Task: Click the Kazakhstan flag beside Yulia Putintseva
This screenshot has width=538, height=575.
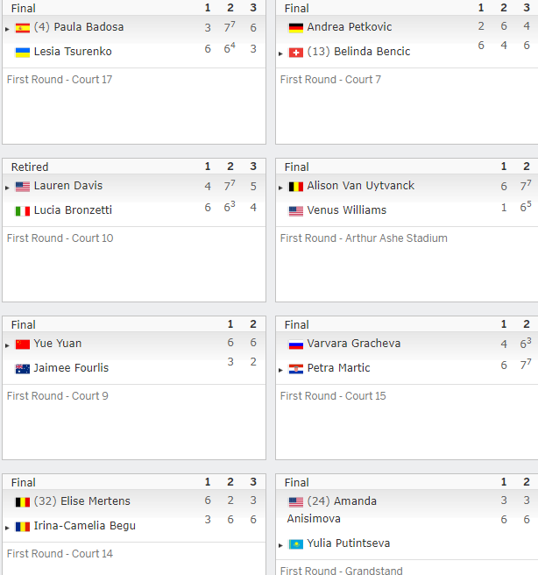Action: coord(296,544)
